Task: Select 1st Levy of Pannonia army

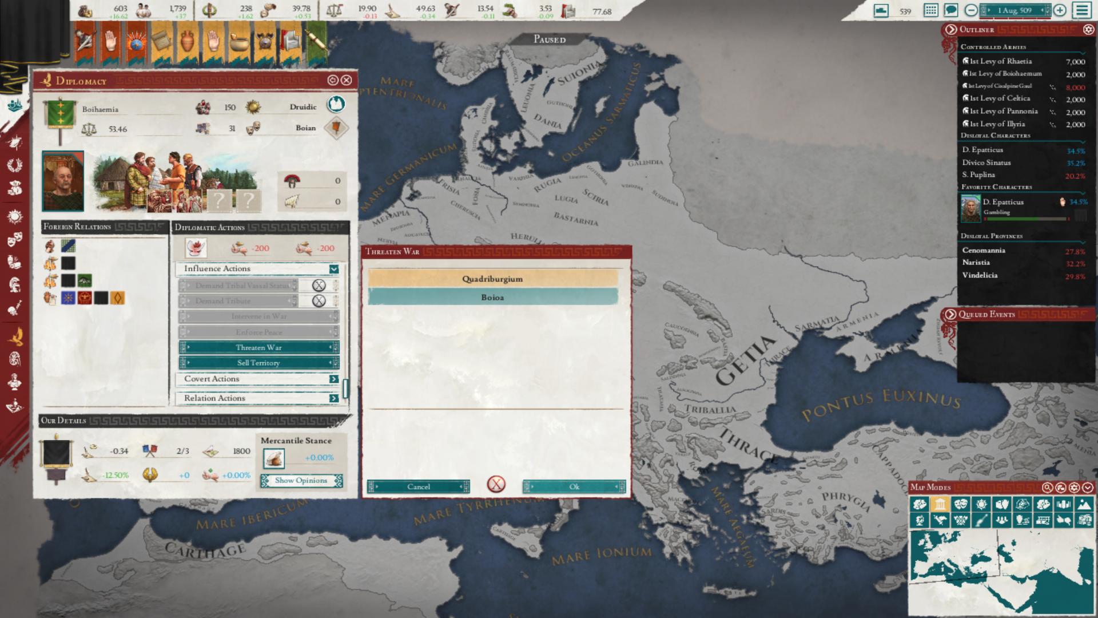Action: (1024, 111)
